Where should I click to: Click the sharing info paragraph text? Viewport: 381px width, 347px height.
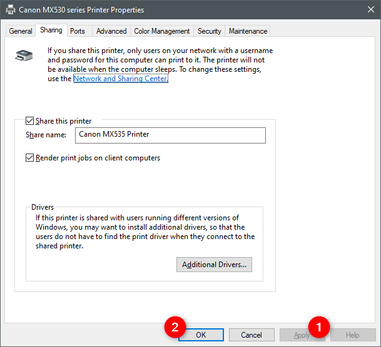(160, 64)
